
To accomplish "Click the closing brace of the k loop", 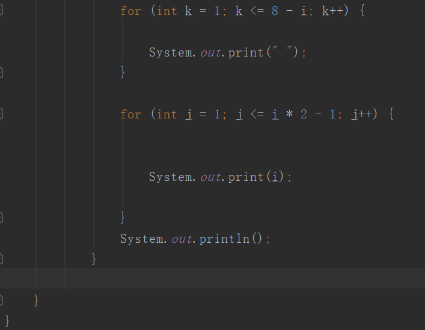I will (123, 72).
